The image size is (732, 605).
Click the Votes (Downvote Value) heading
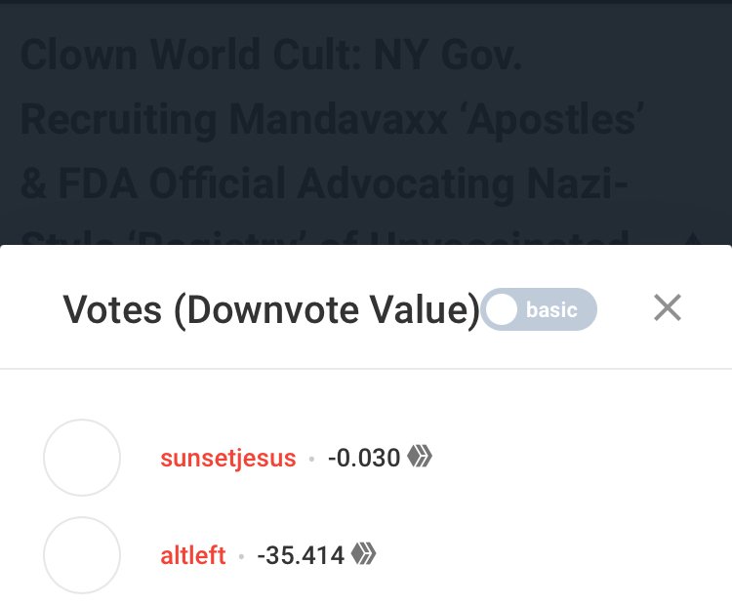(x=271, y=309)
